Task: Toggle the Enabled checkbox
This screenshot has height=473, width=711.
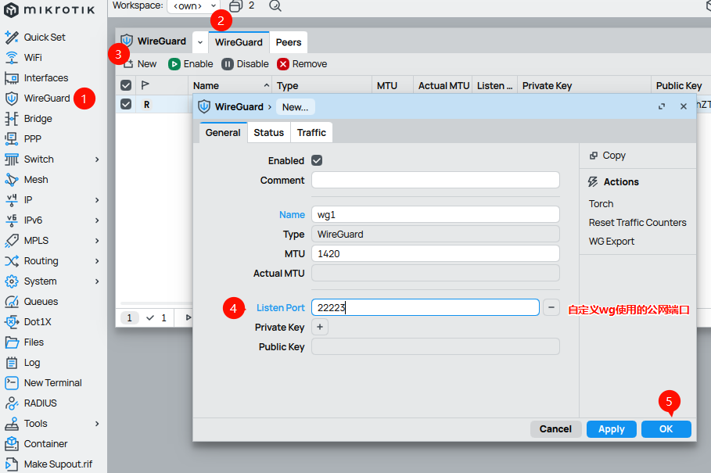Action: [317, 160]
